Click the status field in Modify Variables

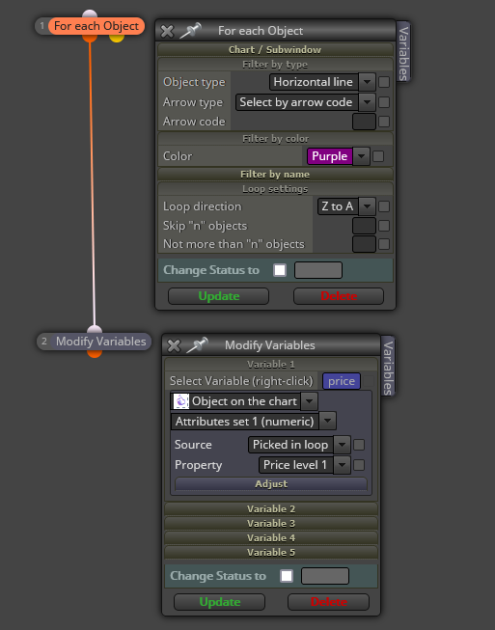[325, 576]
